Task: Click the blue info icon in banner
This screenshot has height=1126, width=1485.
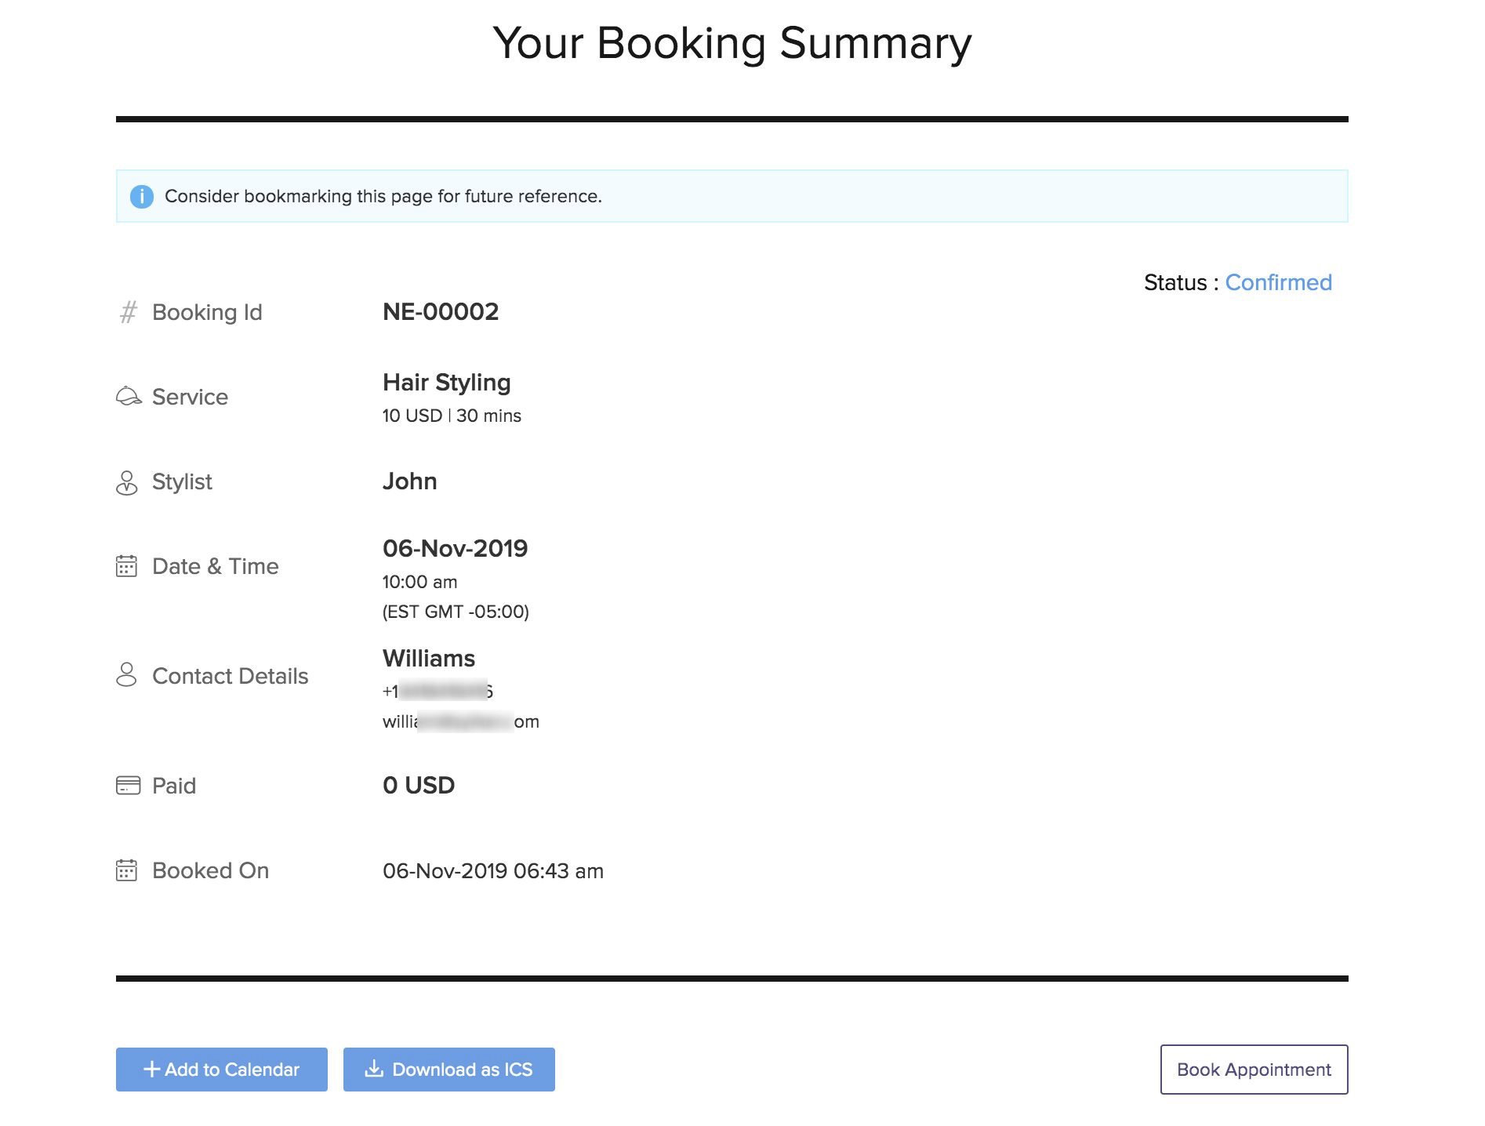Action: pos(141,196)
